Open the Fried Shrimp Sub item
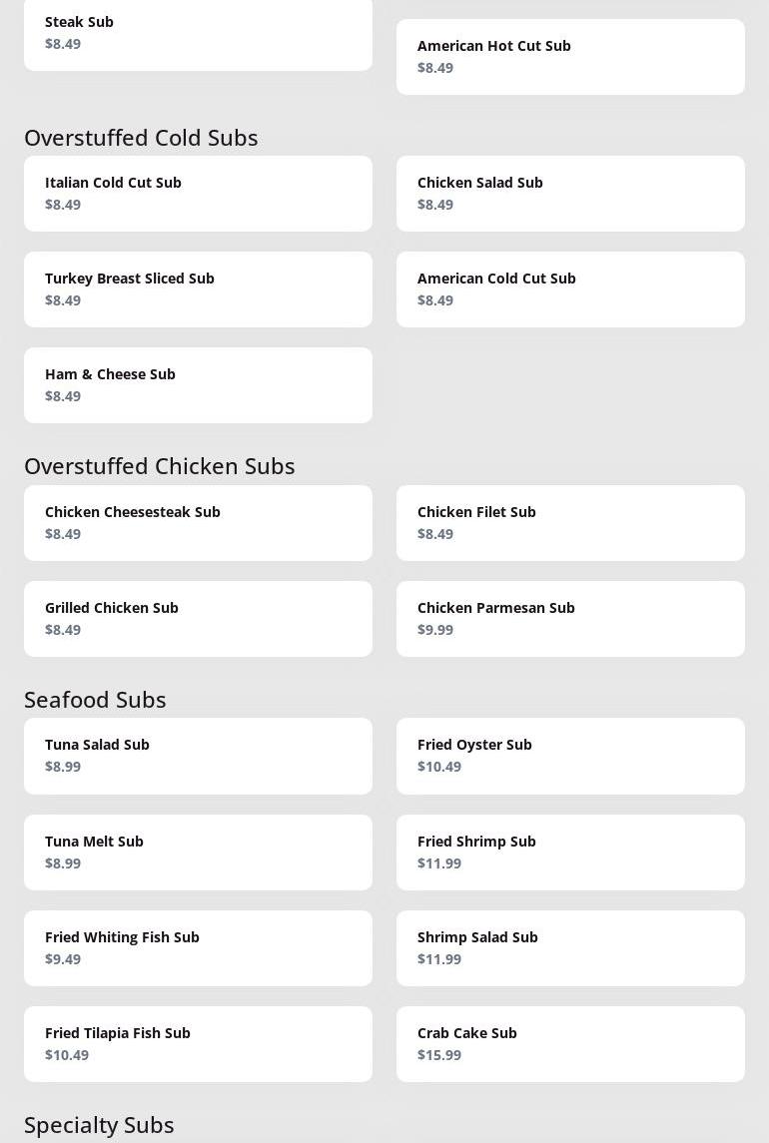The width and height of the screenshot is (769, 1143). [570, 853]
